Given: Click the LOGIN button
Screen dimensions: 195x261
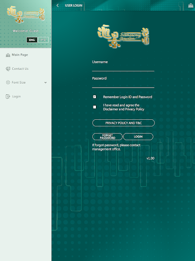Looking at the screenshot, I should click(x=138, y=137).
